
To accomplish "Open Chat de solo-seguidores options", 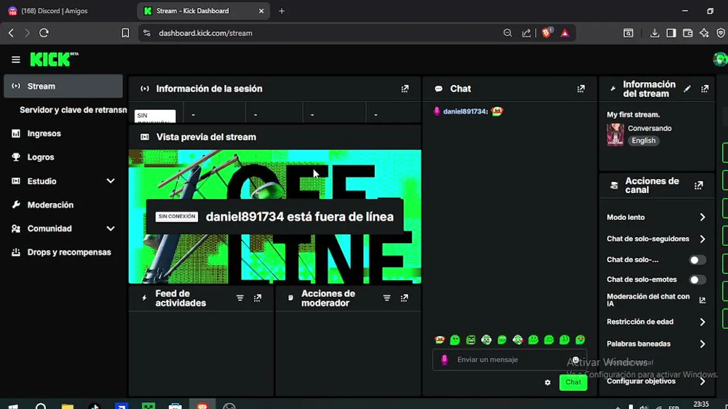I will [x=656, y=239].
